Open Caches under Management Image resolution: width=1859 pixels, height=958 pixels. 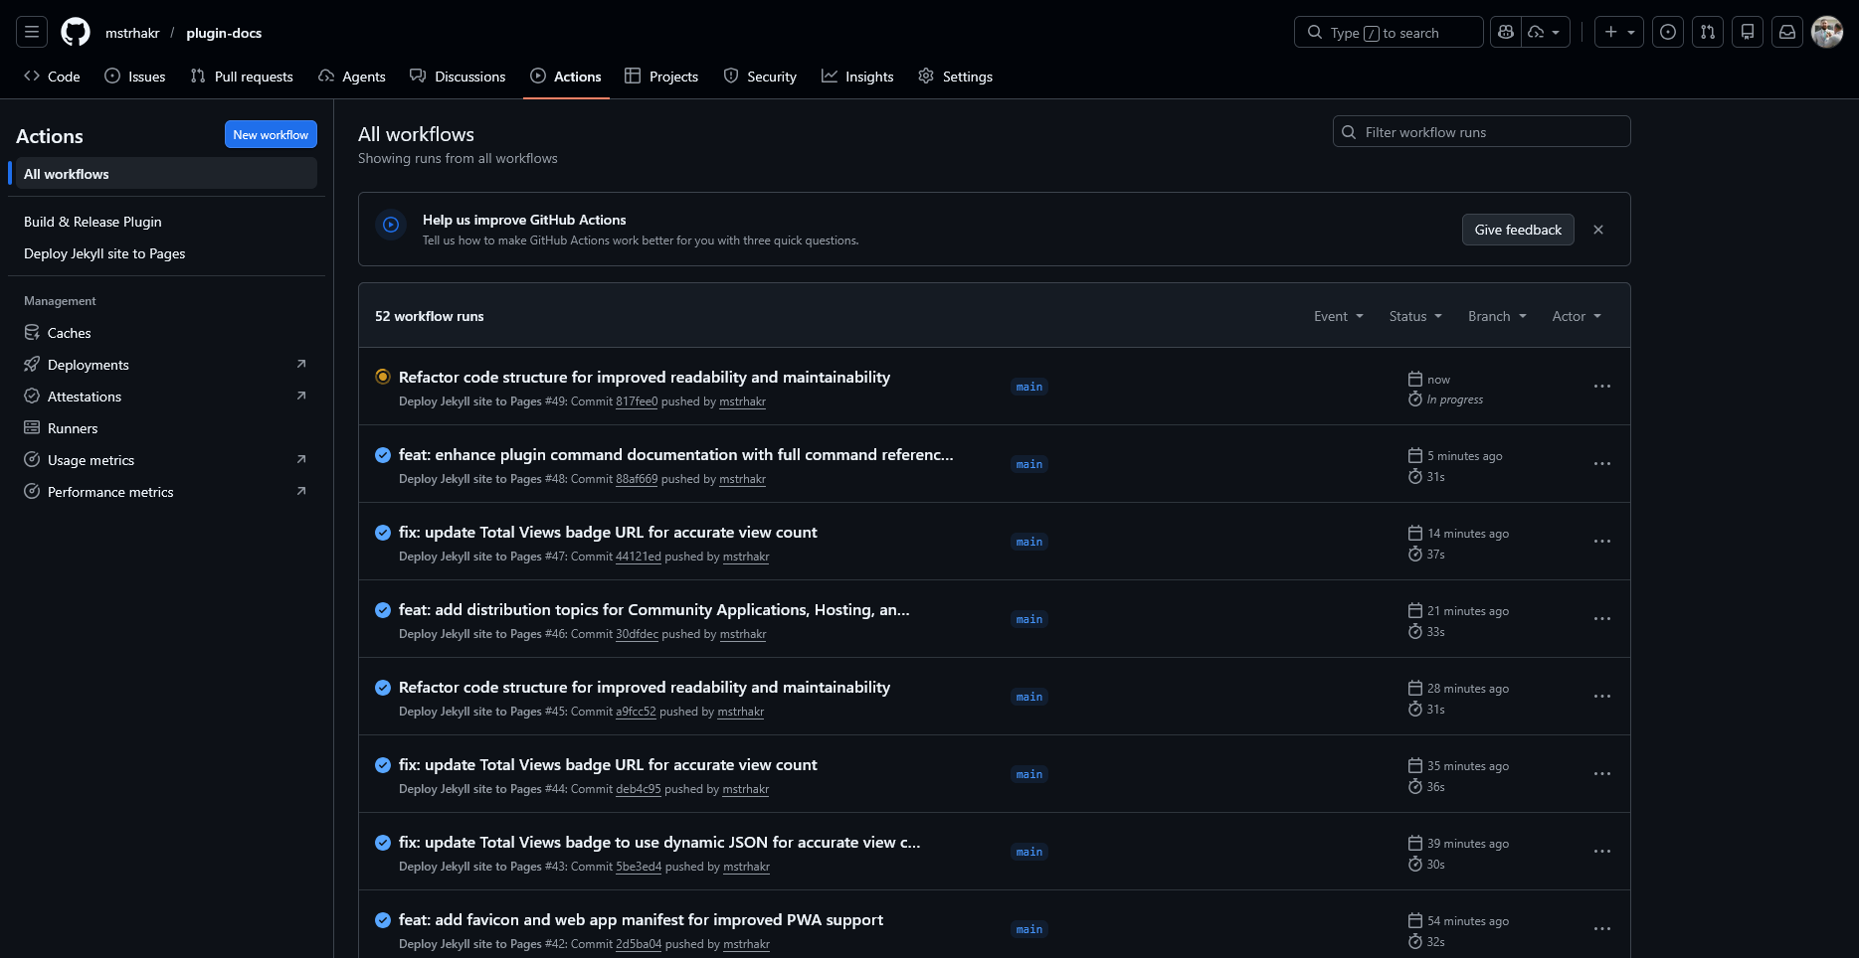pos(68,332)
